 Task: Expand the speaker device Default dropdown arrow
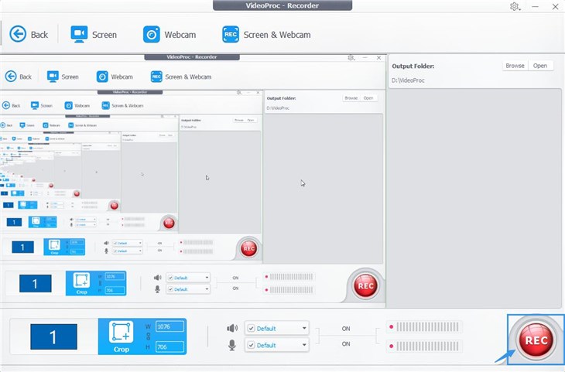[304, 328]
